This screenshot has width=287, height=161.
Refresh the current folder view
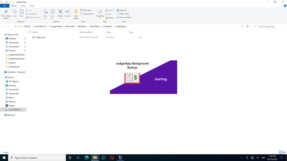(247, 26)
